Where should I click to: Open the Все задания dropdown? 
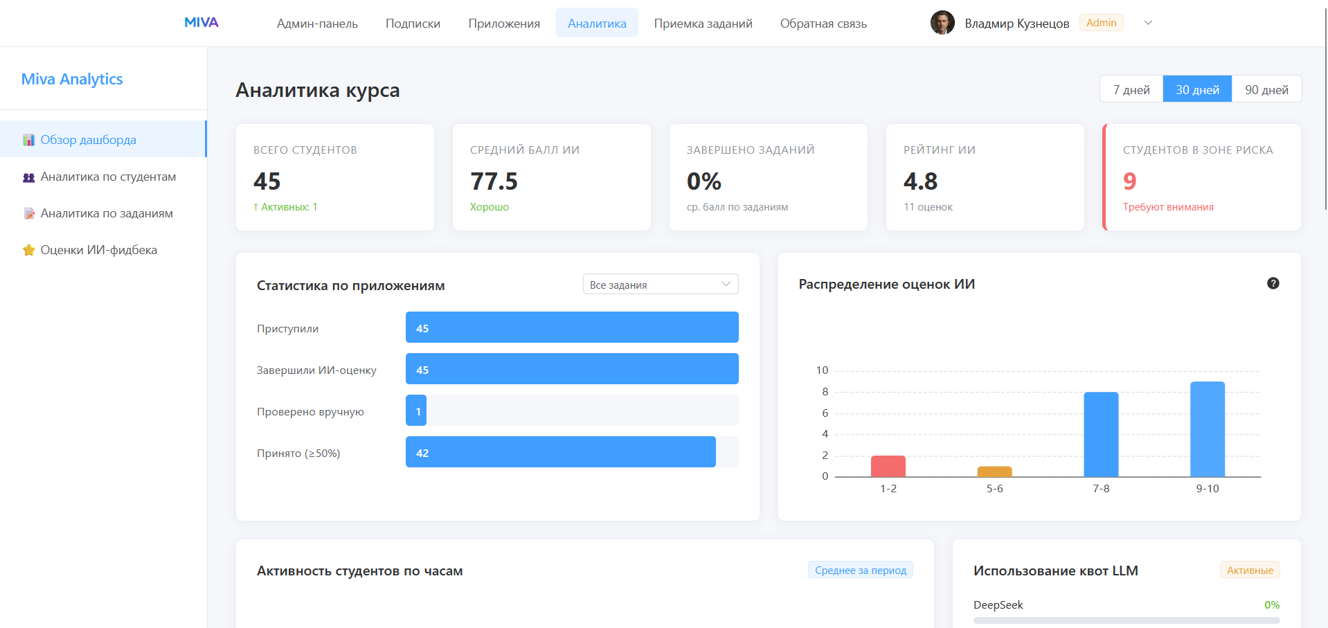click(661, 285)
